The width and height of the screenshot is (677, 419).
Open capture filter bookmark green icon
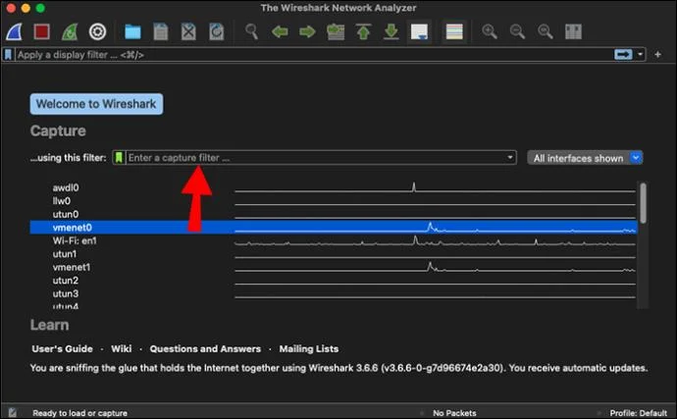[x=119, y=158]
